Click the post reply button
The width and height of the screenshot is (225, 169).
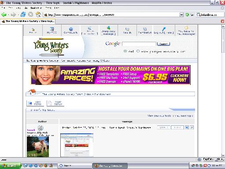point(55,103)
